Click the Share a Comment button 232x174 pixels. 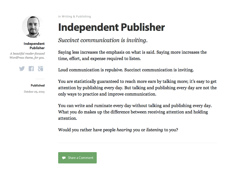coord(77,158)
